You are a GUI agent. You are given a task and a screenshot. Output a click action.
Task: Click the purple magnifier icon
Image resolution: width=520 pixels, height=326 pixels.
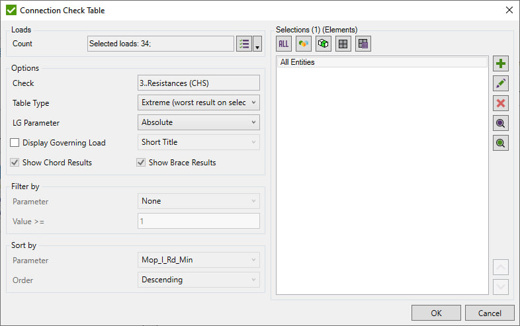501,123
